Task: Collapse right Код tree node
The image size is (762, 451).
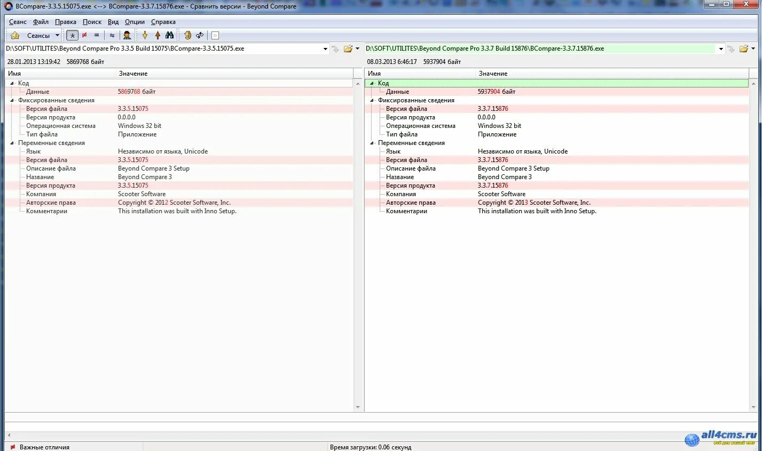Action: point(372,83)
